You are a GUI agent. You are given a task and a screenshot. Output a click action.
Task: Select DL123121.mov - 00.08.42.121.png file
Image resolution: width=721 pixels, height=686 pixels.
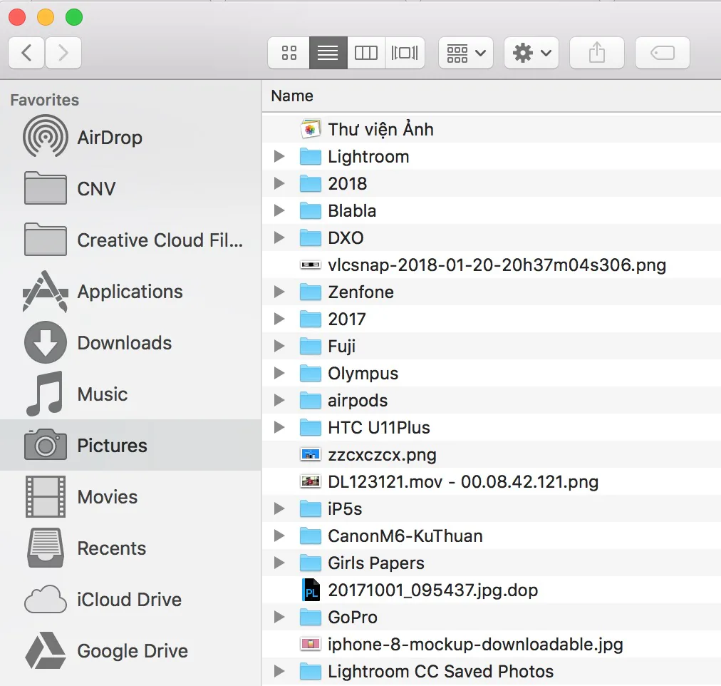491,482
